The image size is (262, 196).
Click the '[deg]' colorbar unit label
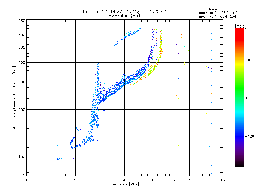(x=240, y=26)
